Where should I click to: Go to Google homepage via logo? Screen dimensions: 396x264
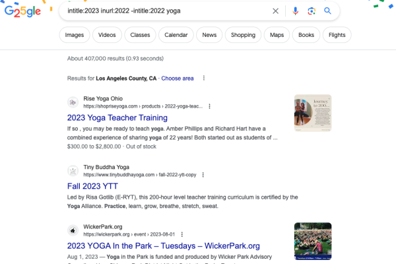tap(22, 11)
